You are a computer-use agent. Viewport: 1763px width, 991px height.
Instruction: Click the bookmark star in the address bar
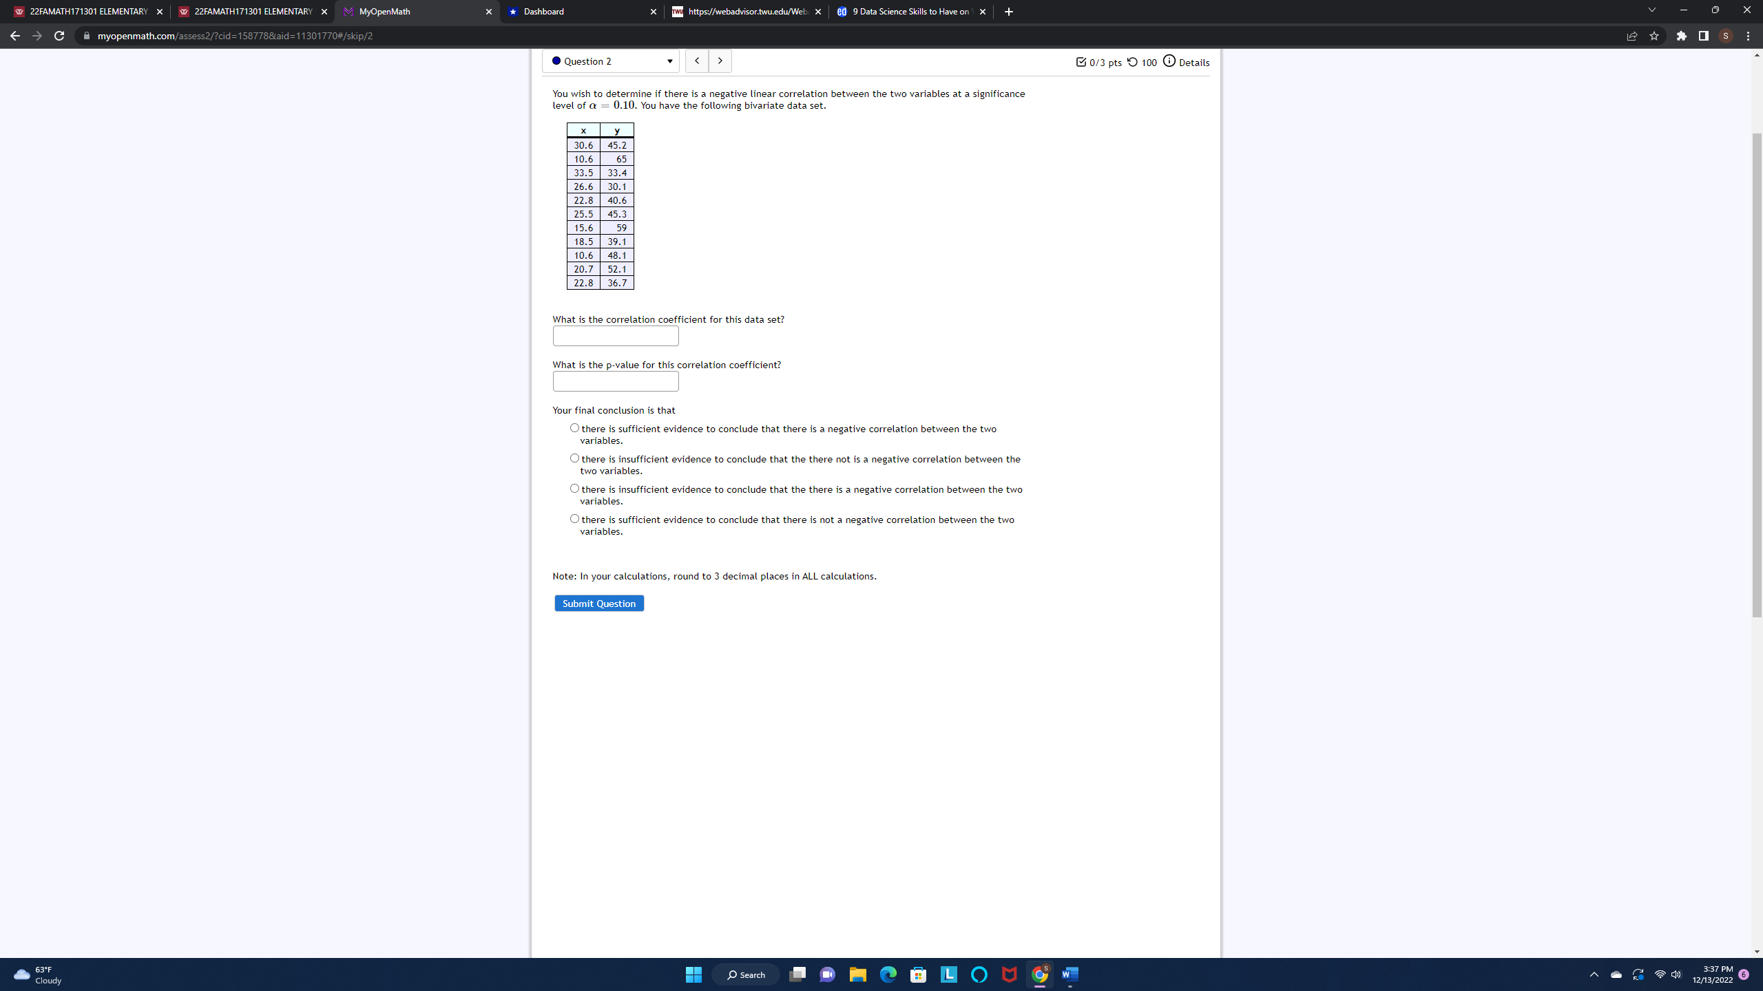[1654, 36]
